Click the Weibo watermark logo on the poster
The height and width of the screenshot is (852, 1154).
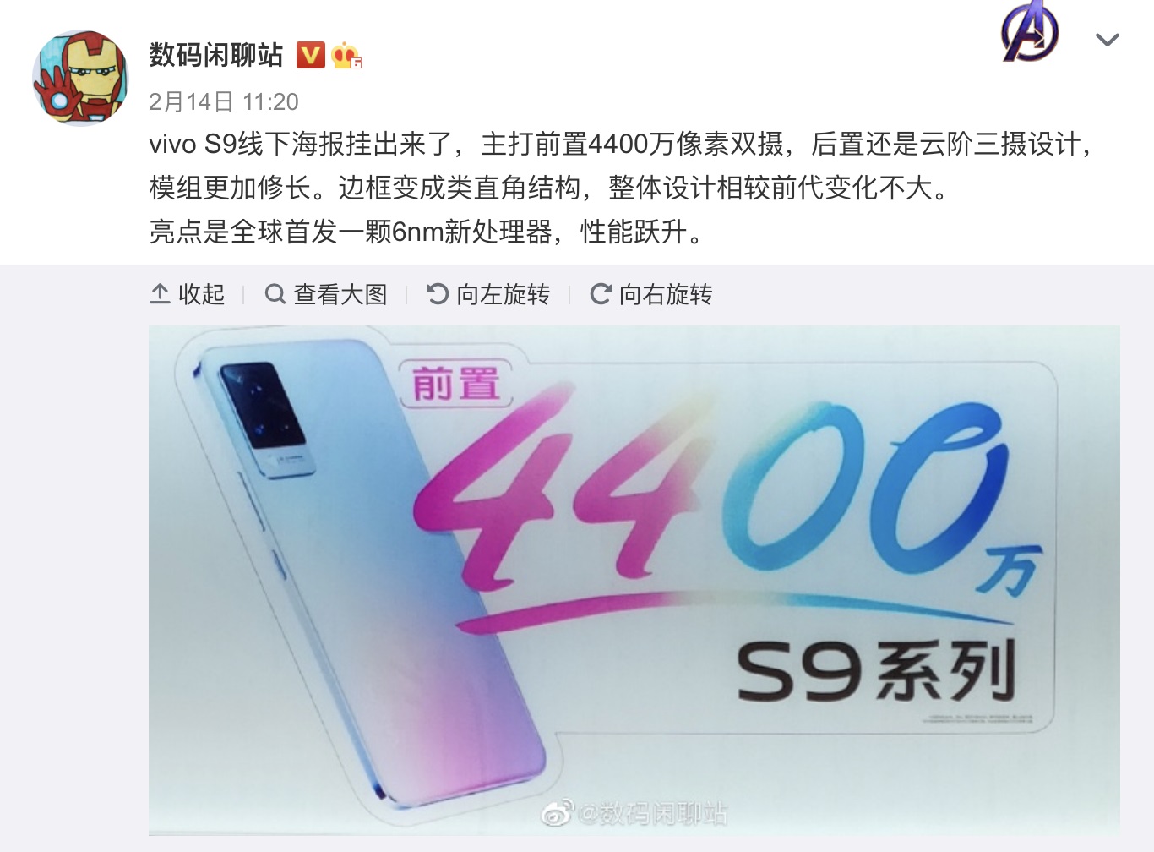(557, 813)
